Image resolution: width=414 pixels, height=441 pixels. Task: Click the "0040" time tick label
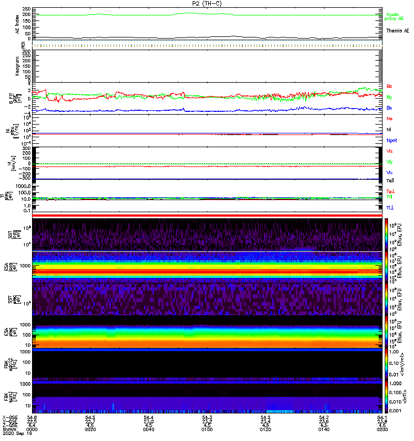point(148,429)
